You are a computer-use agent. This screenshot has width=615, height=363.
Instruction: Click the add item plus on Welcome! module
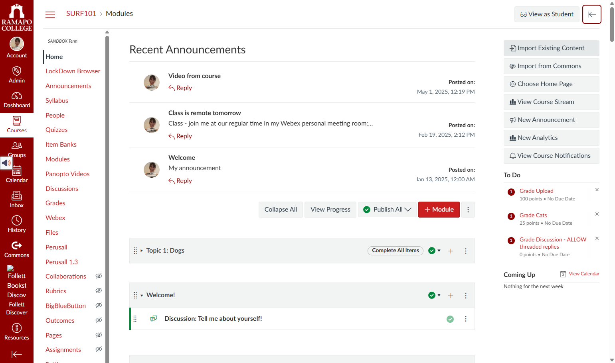tap(451, 296)
